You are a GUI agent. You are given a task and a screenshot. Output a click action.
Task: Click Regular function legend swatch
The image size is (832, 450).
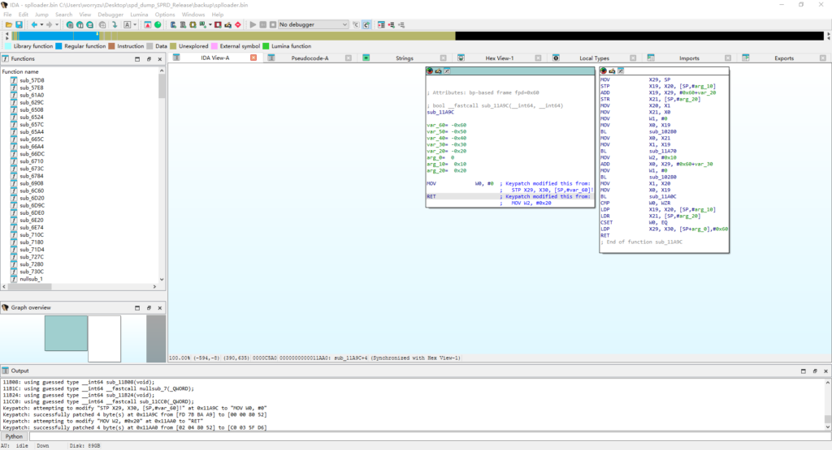click(58, 46)
